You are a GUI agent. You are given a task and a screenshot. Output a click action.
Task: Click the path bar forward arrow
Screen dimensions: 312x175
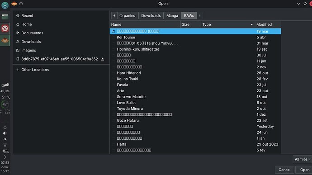tap(200, 15)
